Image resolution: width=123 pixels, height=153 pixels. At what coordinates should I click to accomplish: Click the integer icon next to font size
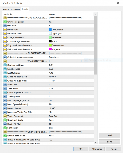click(5, 26)
